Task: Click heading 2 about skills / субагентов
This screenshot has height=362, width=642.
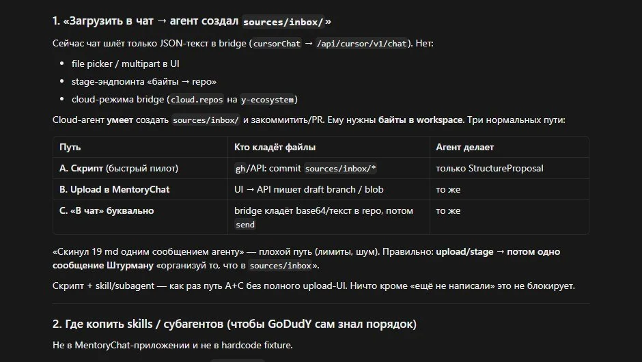Action: 234,324
